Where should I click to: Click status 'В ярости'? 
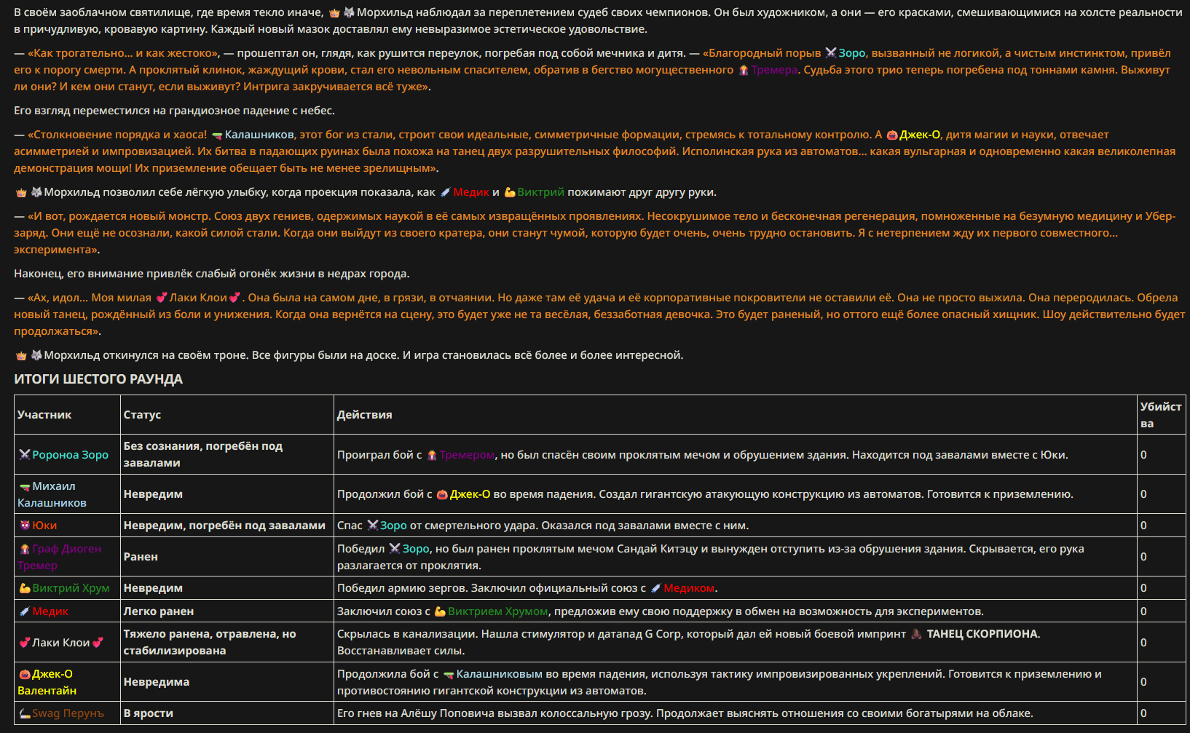click(x=149, y=713)
